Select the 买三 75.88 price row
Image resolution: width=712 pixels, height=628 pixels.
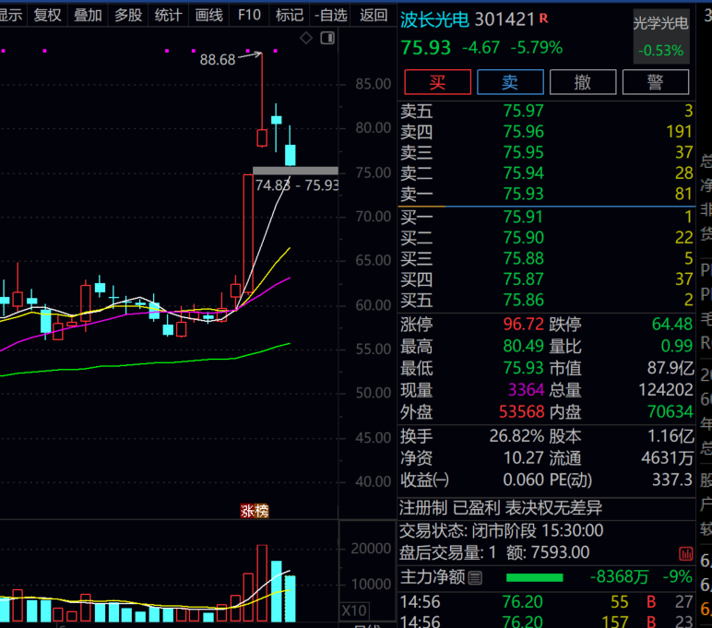coord(546,259)
